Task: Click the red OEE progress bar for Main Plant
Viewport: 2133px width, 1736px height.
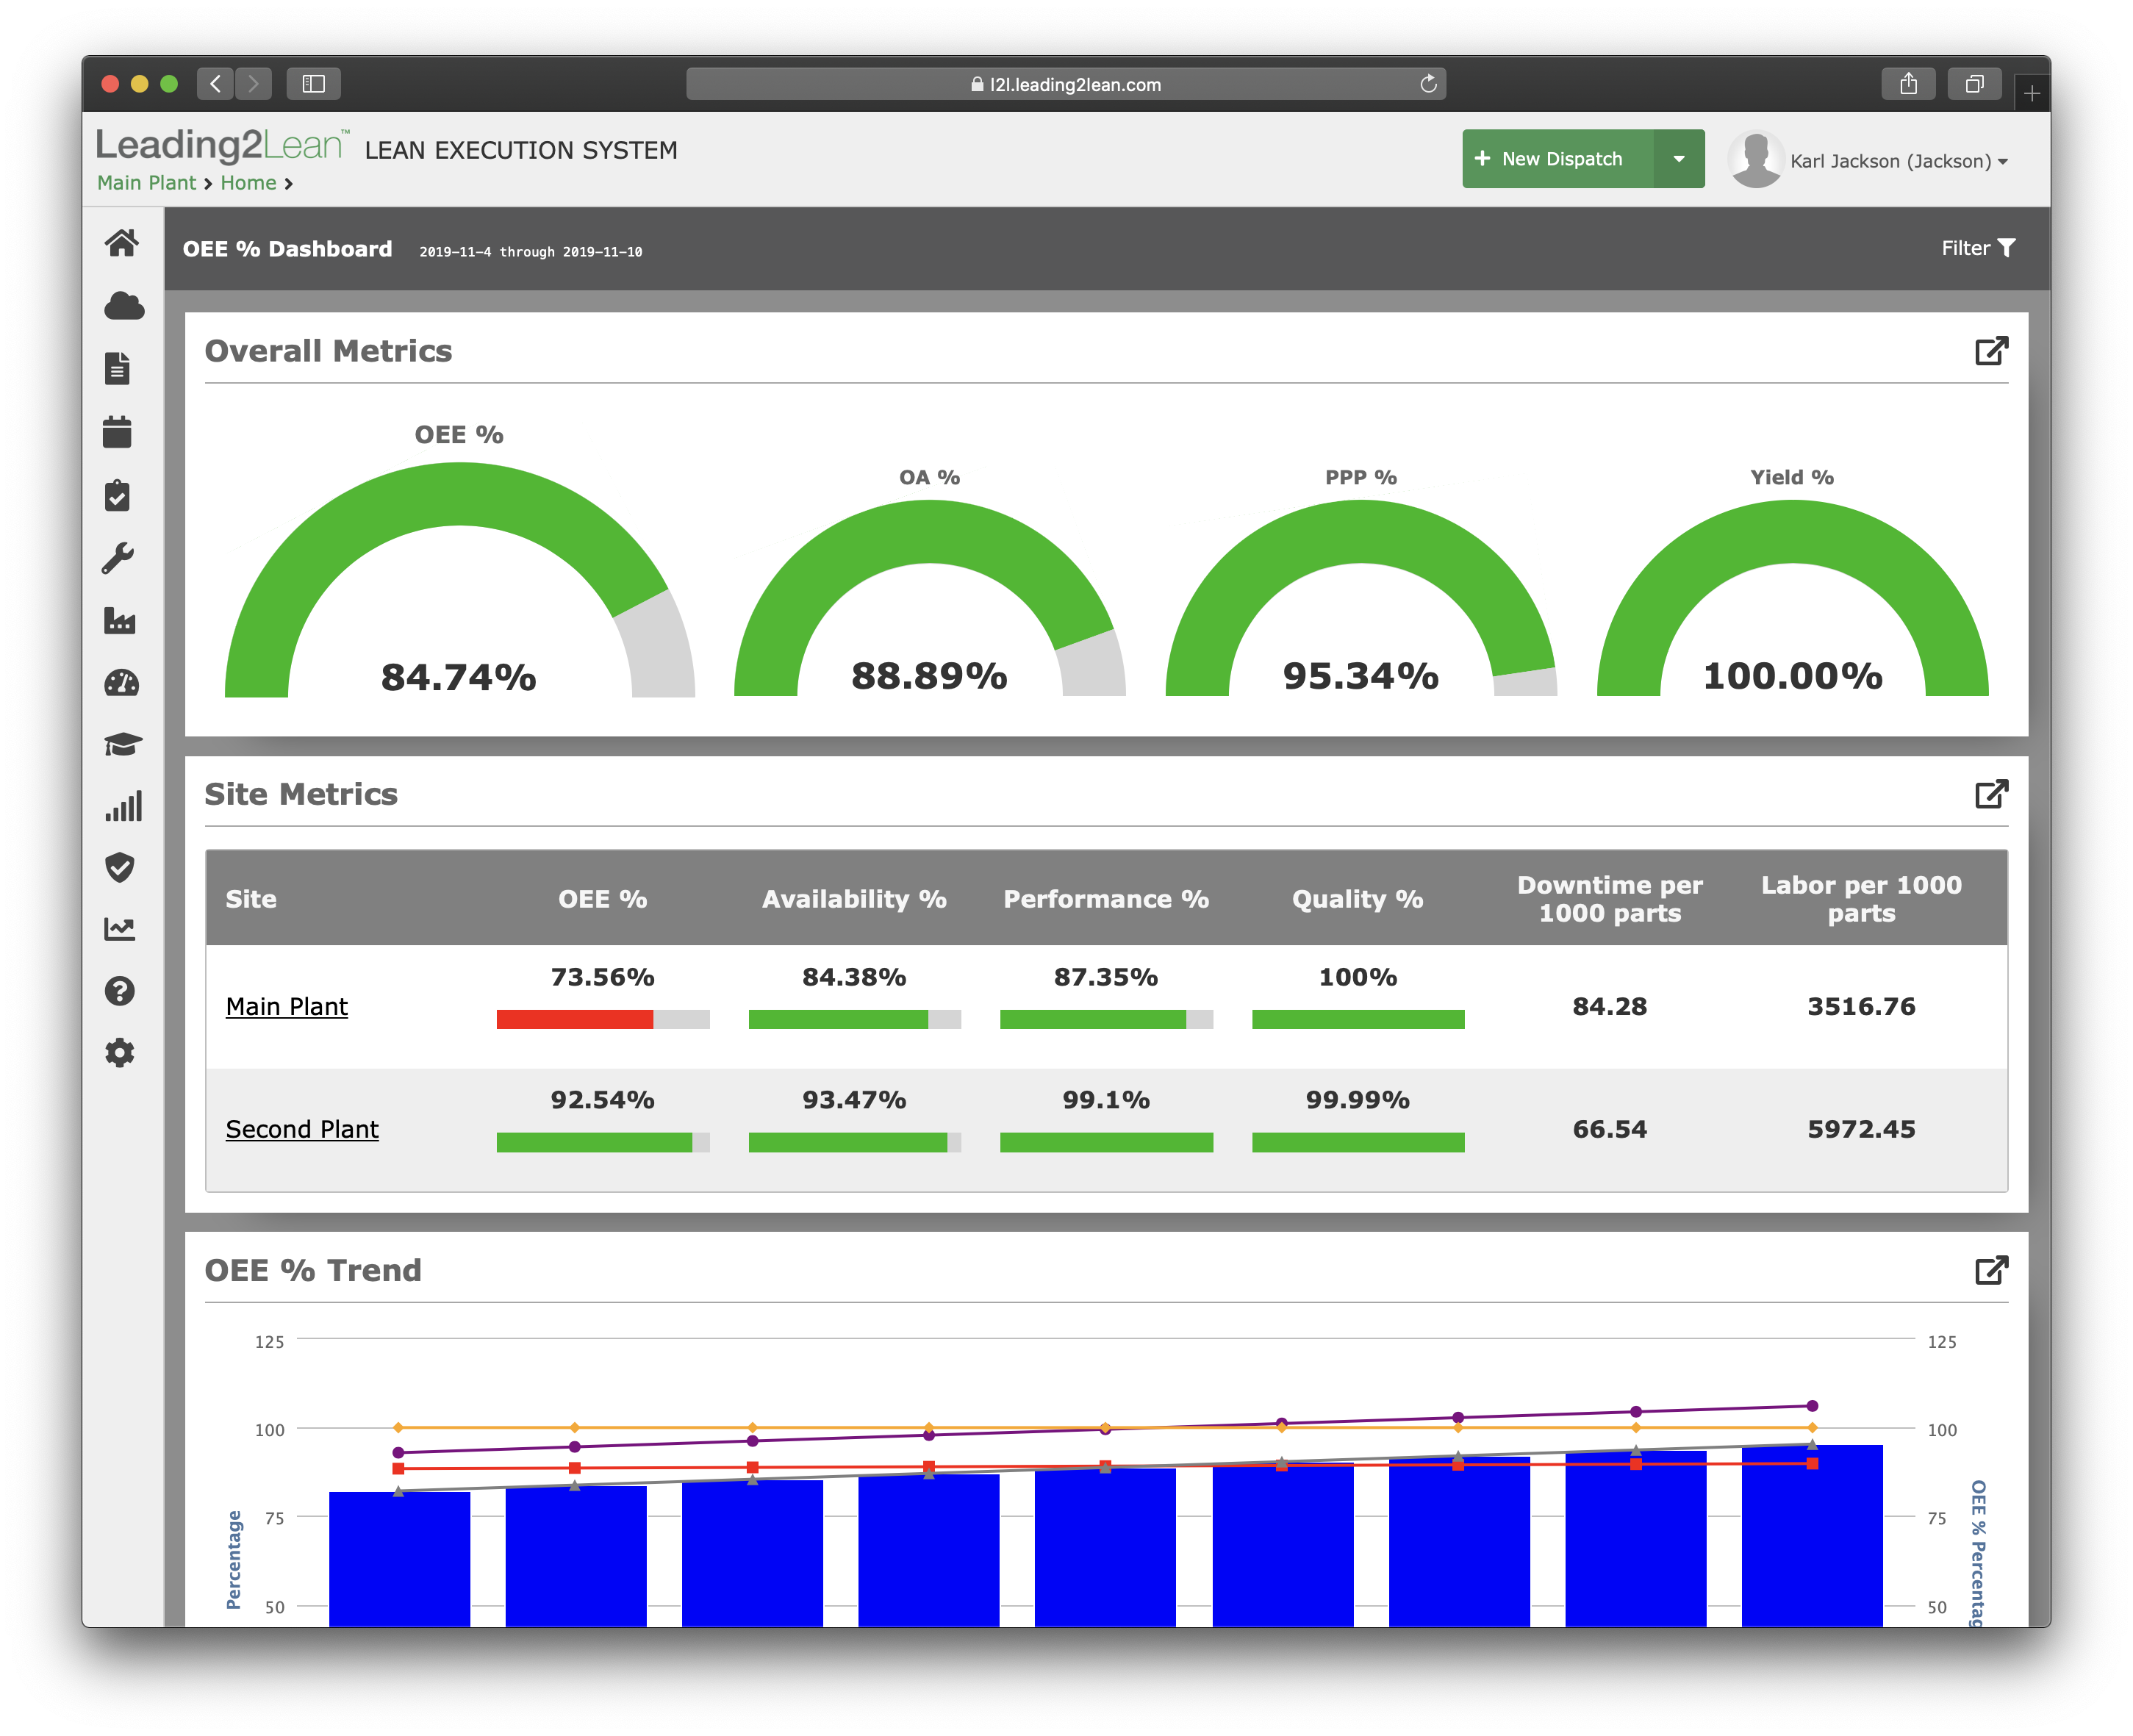Action: [x=573, y=1018]
